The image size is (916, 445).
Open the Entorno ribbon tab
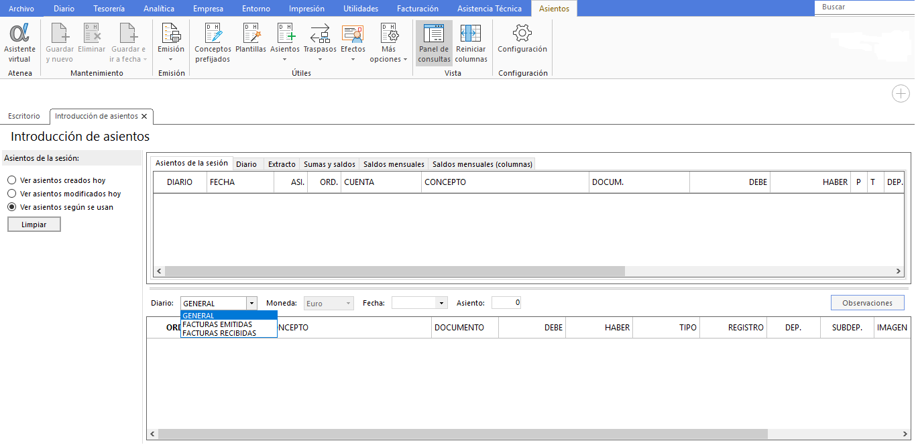click(256, 9)
